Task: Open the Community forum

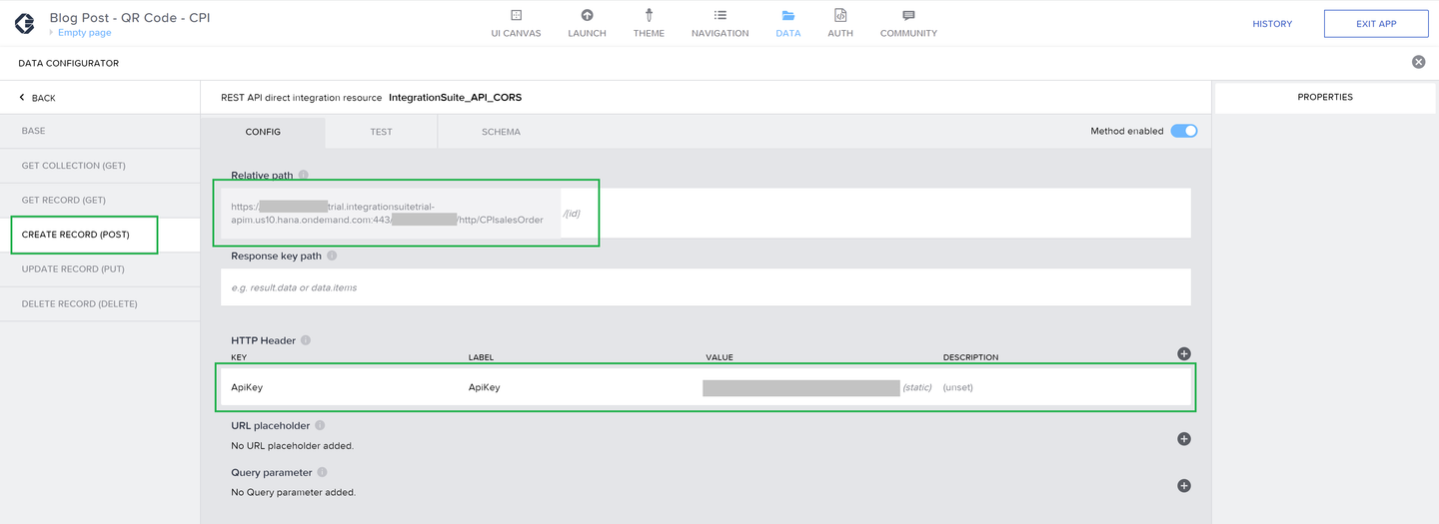Action: point(908,23)
